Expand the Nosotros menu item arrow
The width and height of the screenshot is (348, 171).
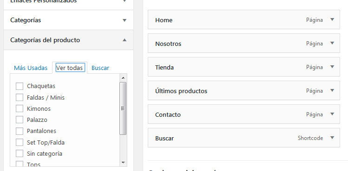332,43
